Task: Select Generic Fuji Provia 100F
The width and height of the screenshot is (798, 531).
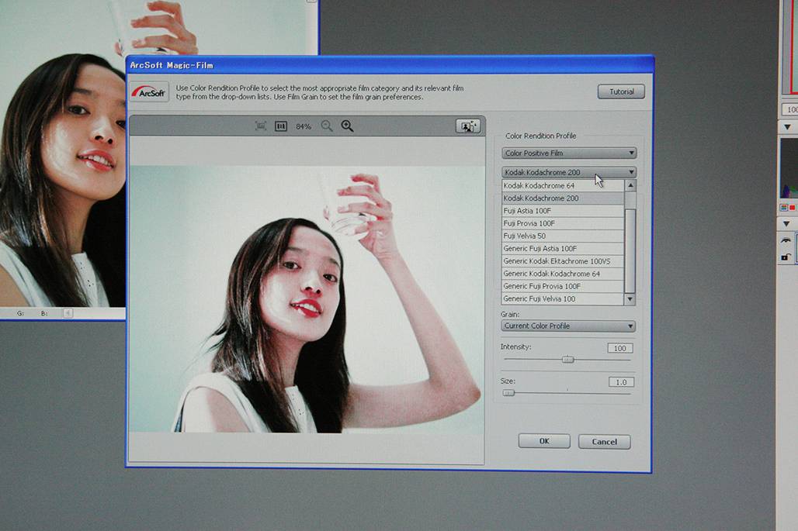Action: (x=563, y=286)
